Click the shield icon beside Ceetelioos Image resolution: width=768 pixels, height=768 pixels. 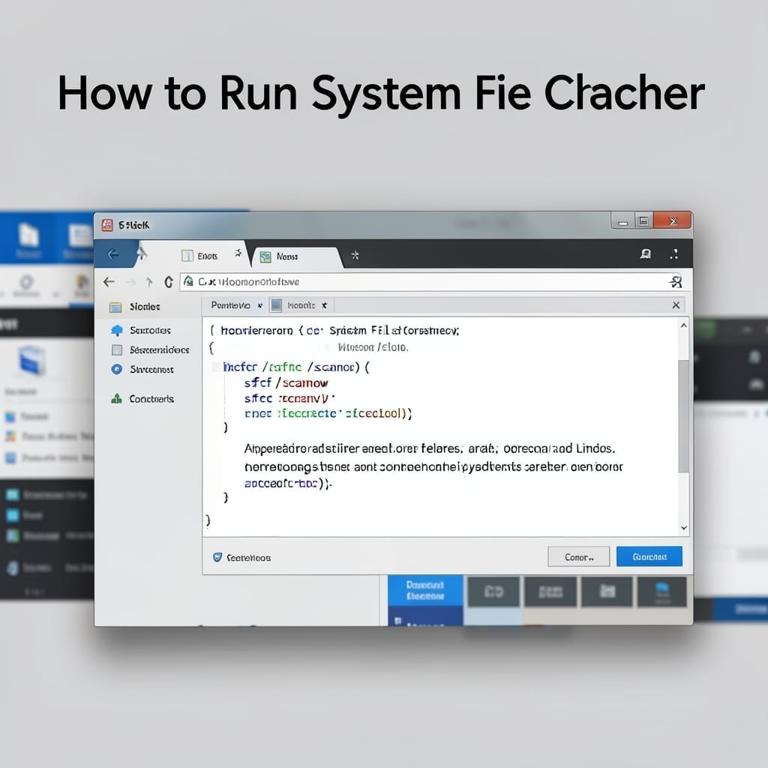[x=217, y=557]
